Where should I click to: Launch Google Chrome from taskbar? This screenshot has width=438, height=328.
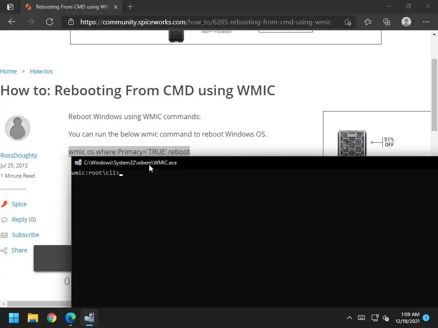pyautogui.click(x=52, y=317)
